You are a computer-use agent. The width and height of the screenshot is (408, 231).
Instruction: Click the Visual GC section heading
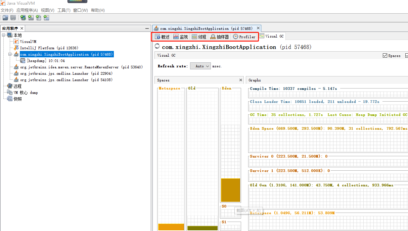pos(166,56)
